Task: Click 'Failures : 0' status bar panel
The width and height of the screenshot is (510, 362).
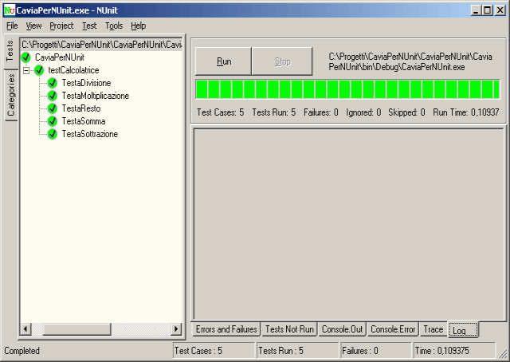Action: click(375, 351)
